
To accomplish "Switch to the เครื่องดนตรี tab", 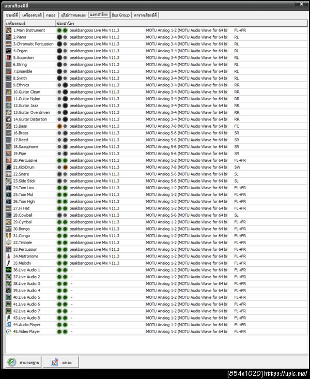I will (x=32, y=15).
